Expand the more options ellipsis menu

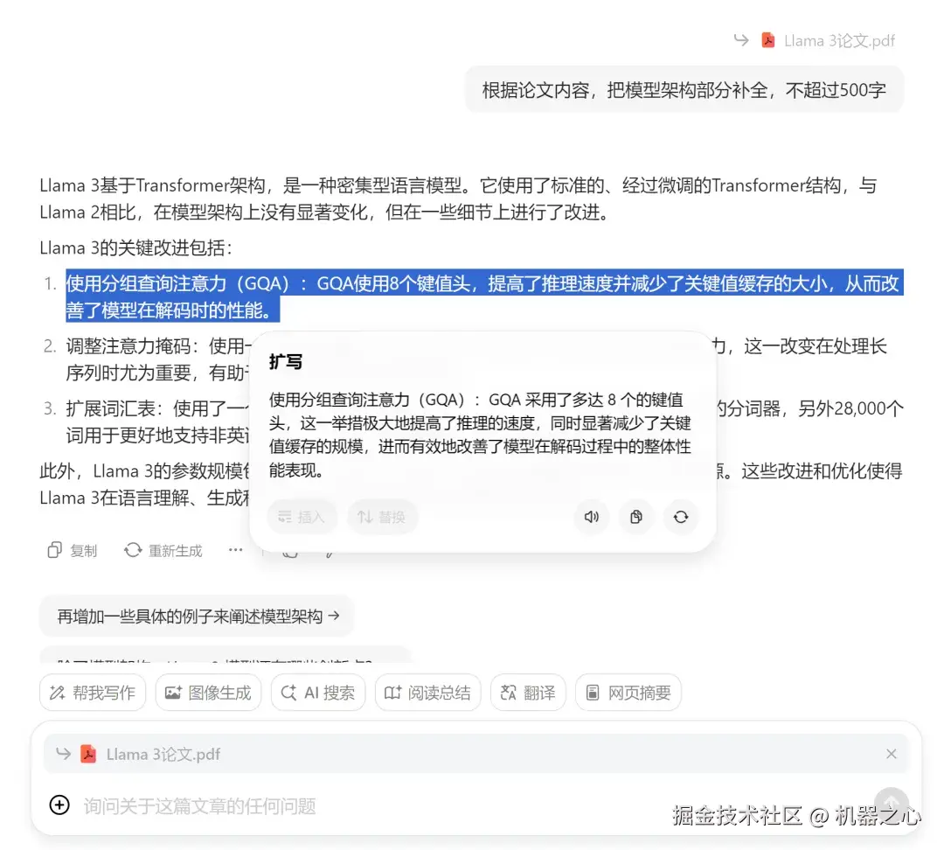(233, 550)
